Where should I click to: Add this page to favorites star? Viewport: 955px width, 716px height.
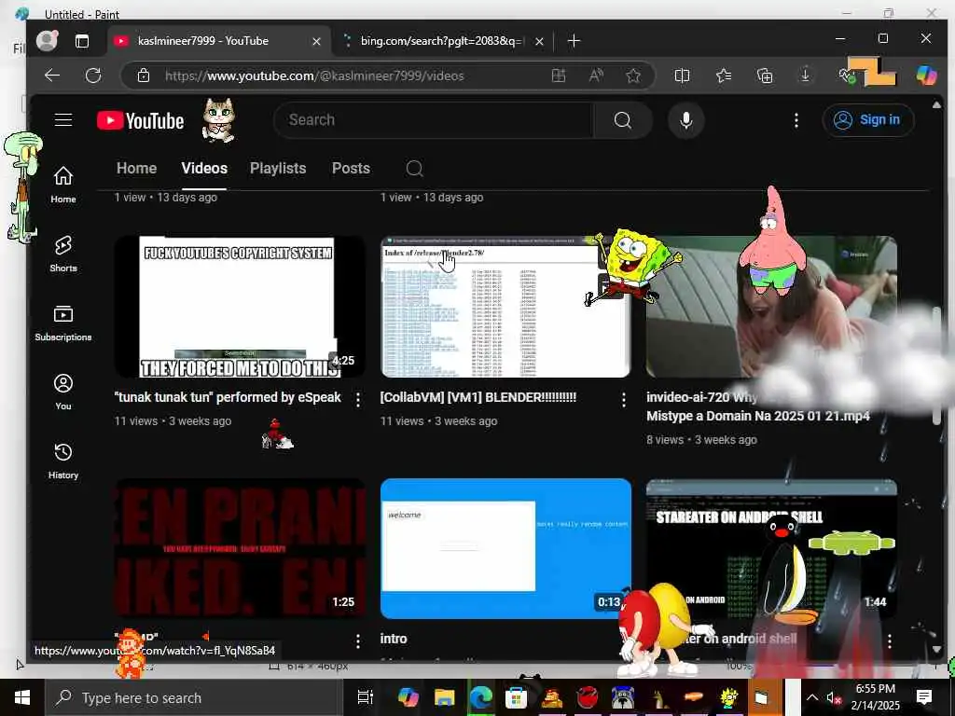pyautogui.click(x=633, y=76)
